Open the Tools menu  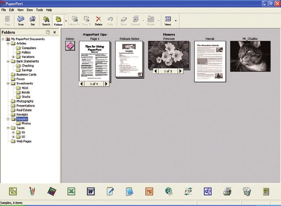tap(40, 10)
